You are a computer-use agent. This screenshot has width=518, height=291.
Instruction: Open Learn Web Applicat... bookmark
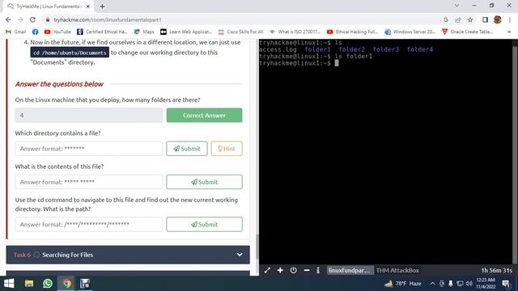(186, 32)
